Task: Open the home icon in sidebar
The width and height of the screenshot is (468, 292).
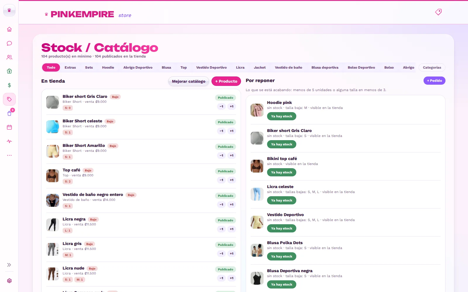Action: click(9, 29)
